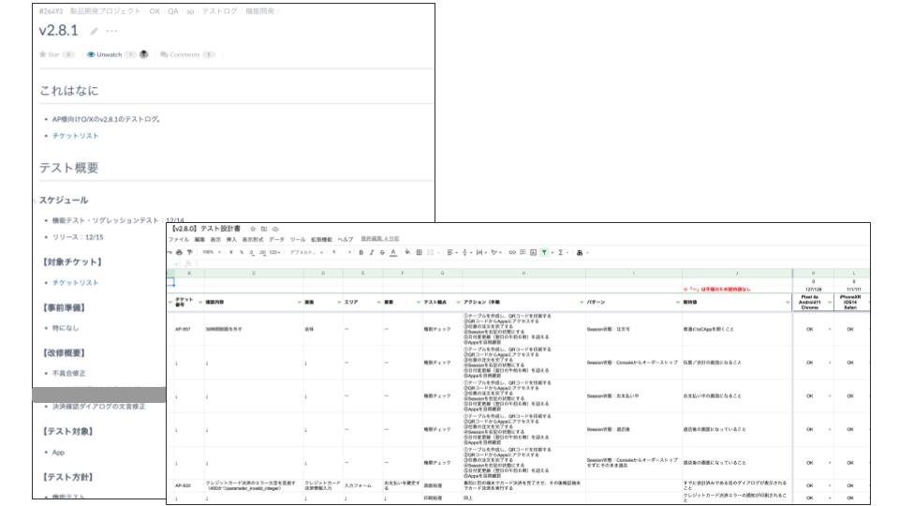Click the watcher avatar next to Unwatch
The height and width of the screenshot is (506, 899).
144,54
